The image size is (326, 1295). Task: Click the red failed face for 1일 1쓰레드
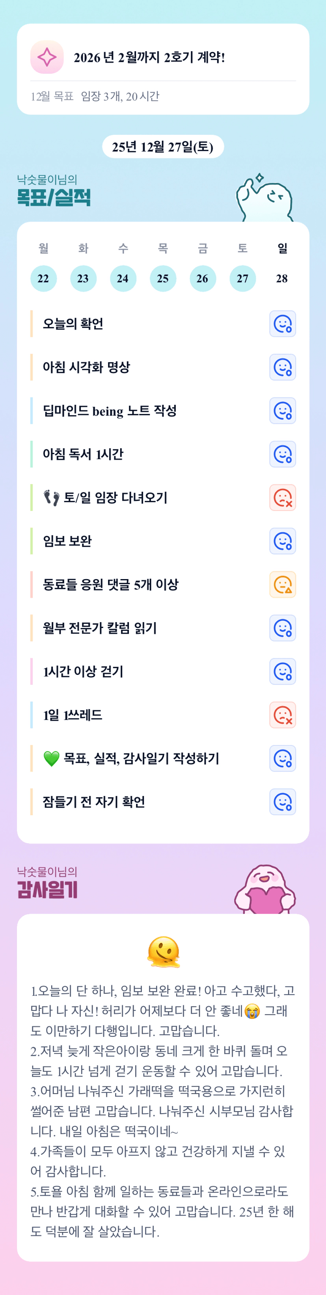pyautogui.click(x=282, y=715)
